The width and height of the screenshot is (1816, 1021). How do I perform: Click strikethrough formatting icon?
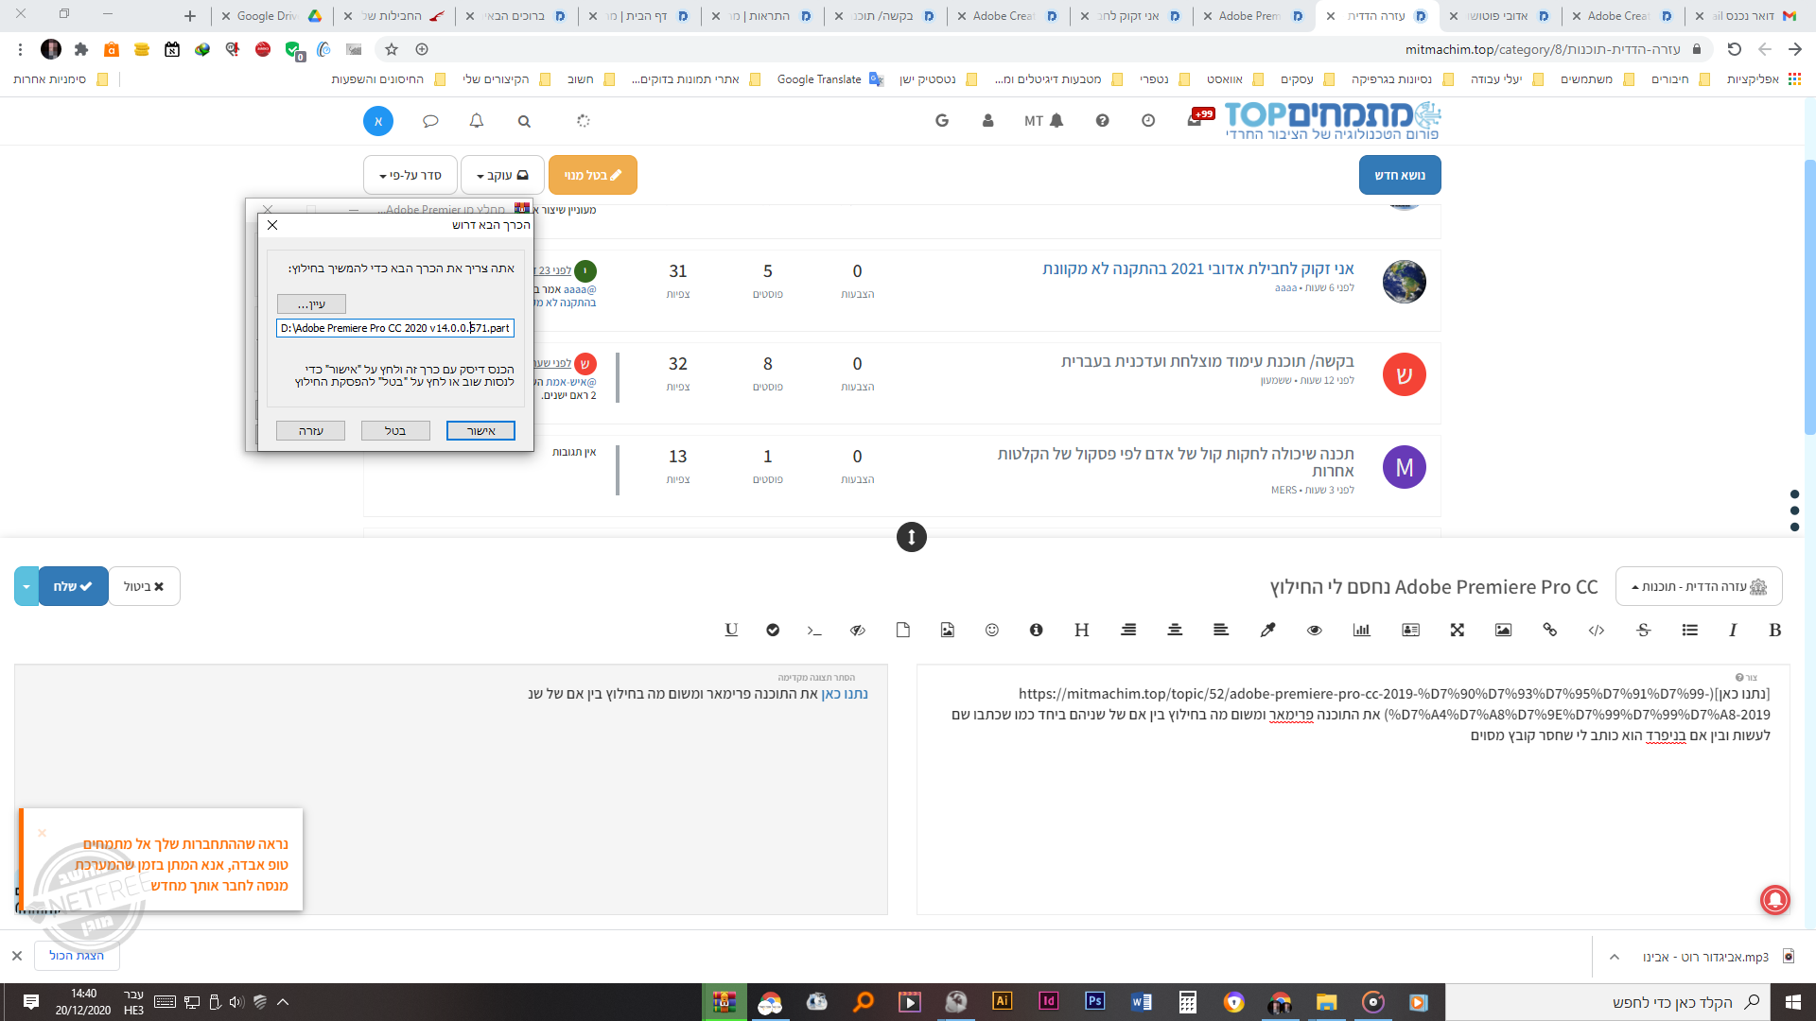[1643, 631]
